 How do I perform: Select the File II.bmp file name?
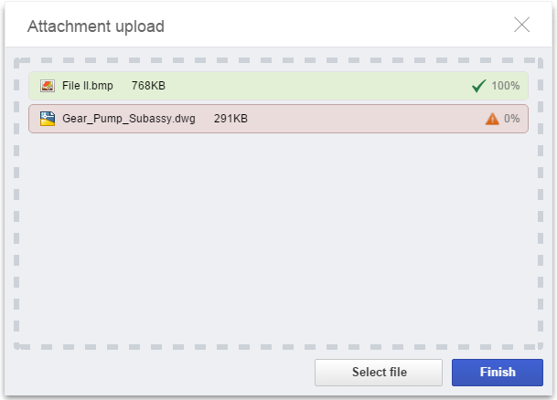pyautogui.click(x=88, y=86)
